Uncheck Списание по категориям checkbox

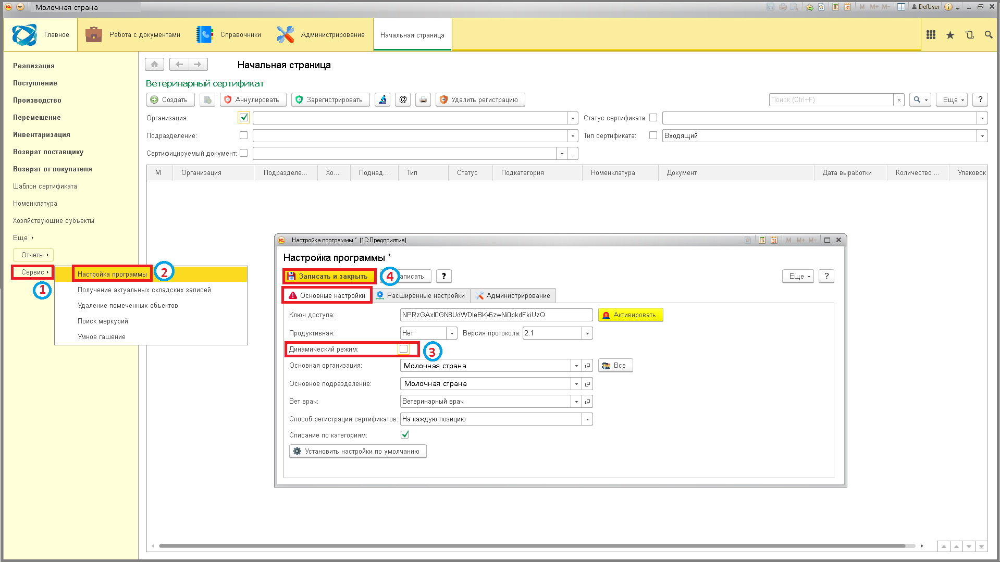405,434
